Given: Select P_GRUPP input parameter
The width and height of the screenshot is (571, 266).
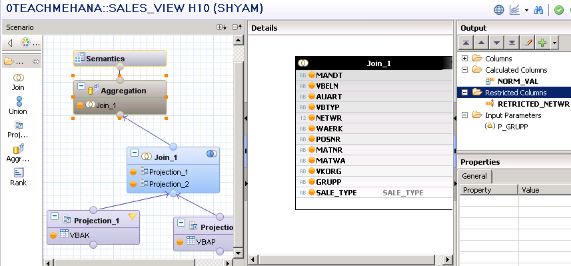Looking at the screenshot, I should [x=513, y=127].
